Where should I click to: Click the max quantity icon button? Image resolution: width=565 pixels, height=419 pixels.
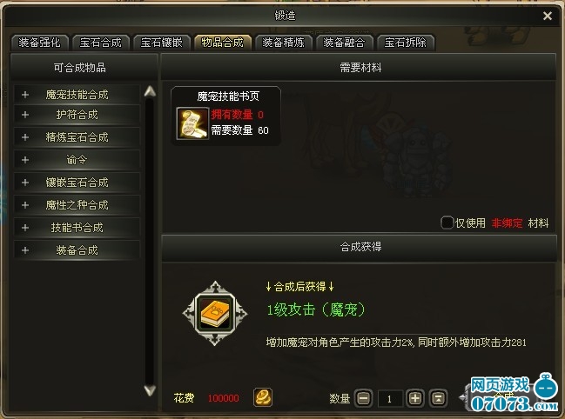439,398
